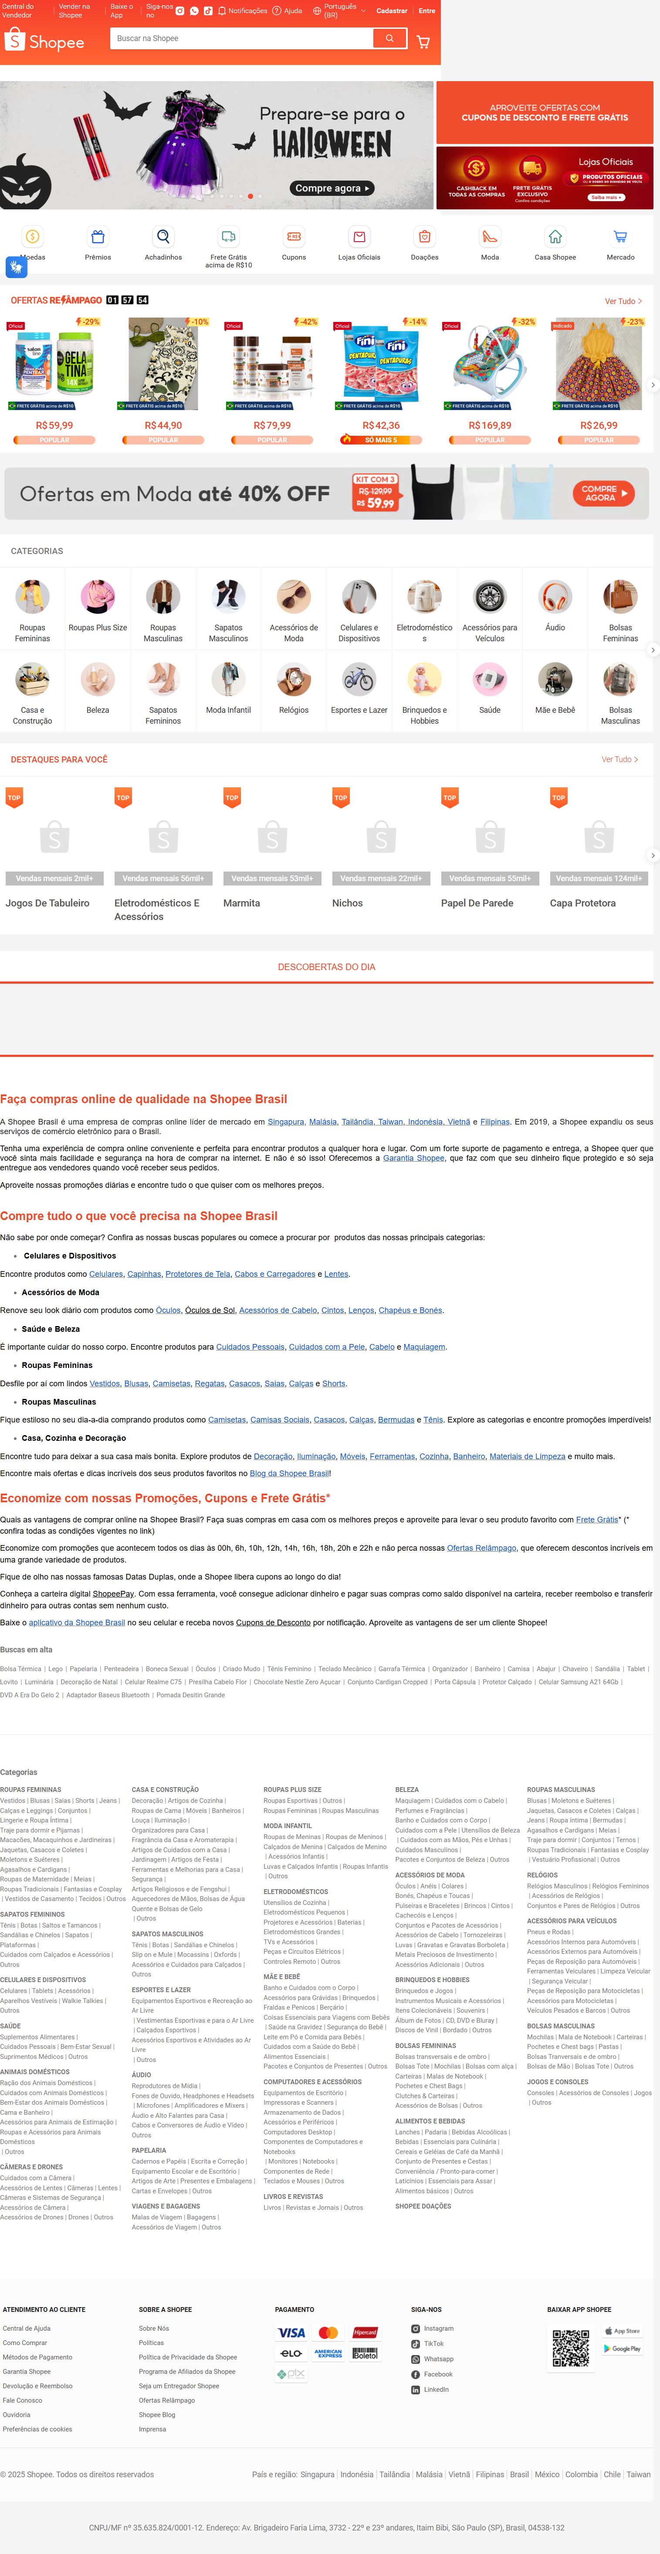Open the shopping cart icon
Image resolution: width=660 pixels, height=2554 pixels.
423,41
